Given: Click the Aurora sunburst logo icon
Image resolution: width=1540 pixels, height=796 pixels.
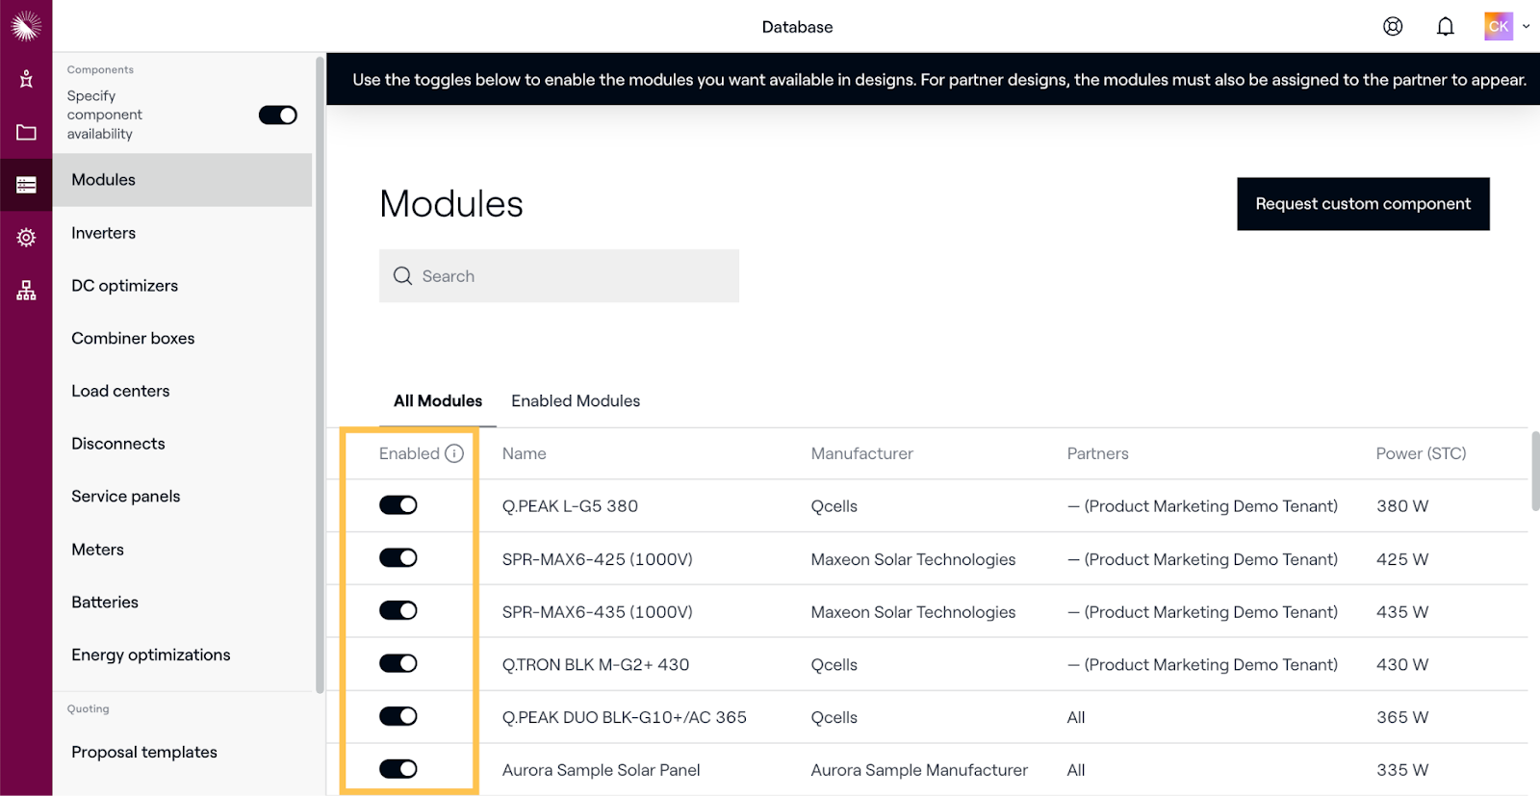Looking at the screenshot, I should point(26,26).
